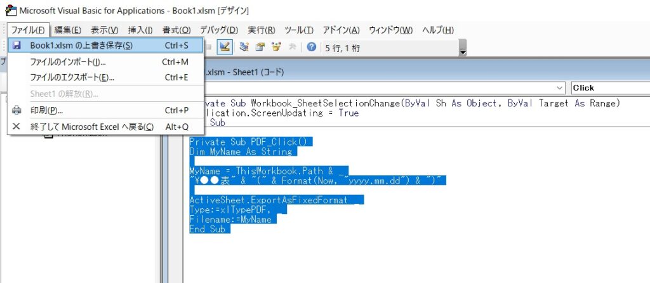Open the object list dropdown arrow
Screen dimensions: 650x283
click(x=560, y=88)
